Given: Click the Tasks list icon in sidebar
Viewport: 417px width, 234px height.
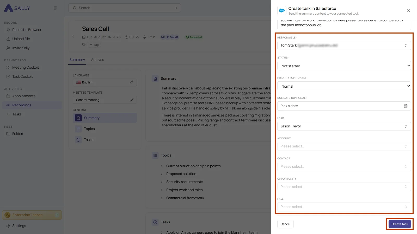Looking at the screenshot, I should (x=8, y=114).
